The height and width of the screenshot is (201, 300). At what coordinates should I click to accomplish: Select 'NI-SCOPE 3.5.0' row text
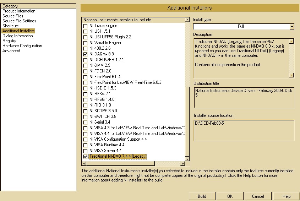coord(103,111)
